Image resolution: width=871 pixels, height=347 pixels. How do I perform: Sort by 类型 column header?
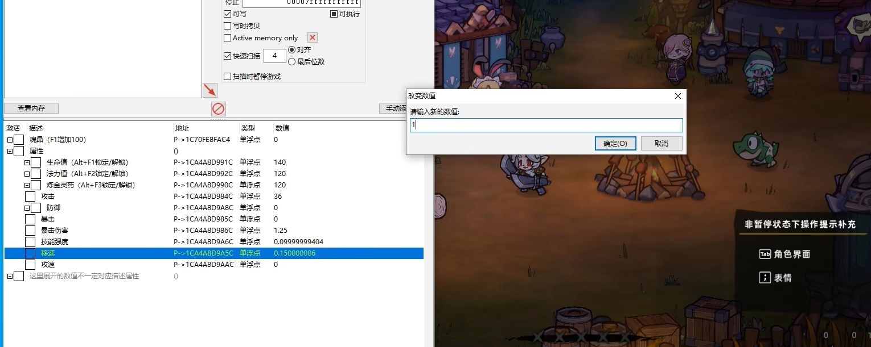click(248, 128)
